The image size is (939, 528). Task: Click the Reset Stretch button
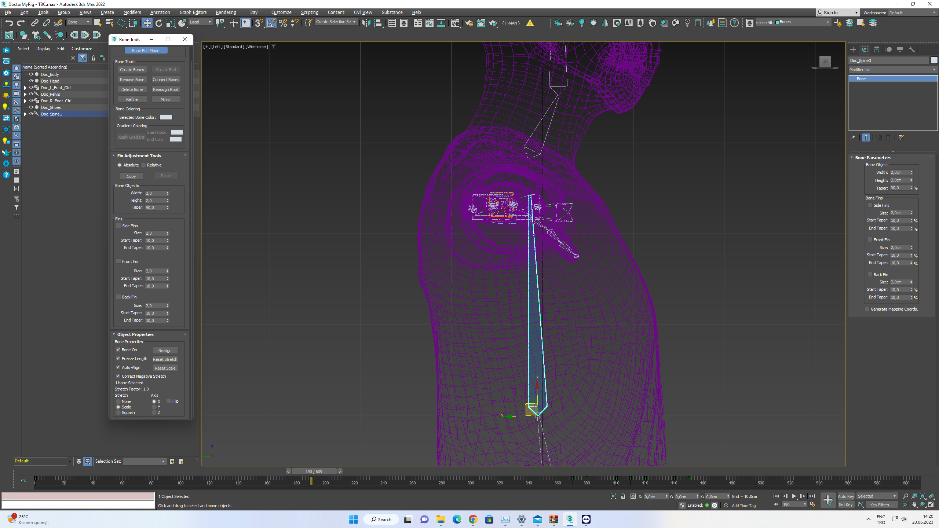tap(165, 359)
